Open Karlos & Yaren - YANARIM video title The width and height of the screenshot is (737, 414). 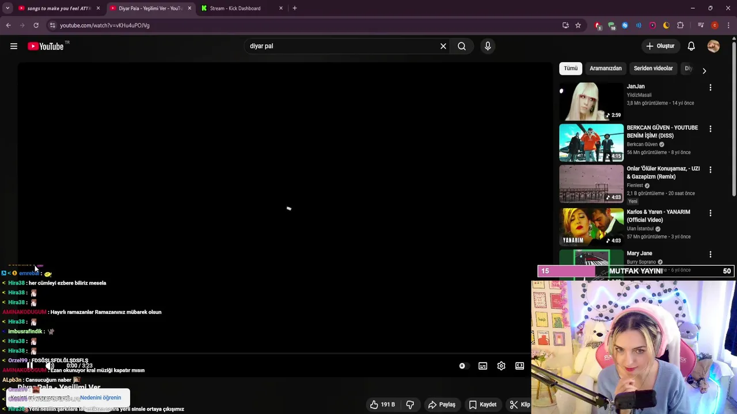click(x=659, y=216)
